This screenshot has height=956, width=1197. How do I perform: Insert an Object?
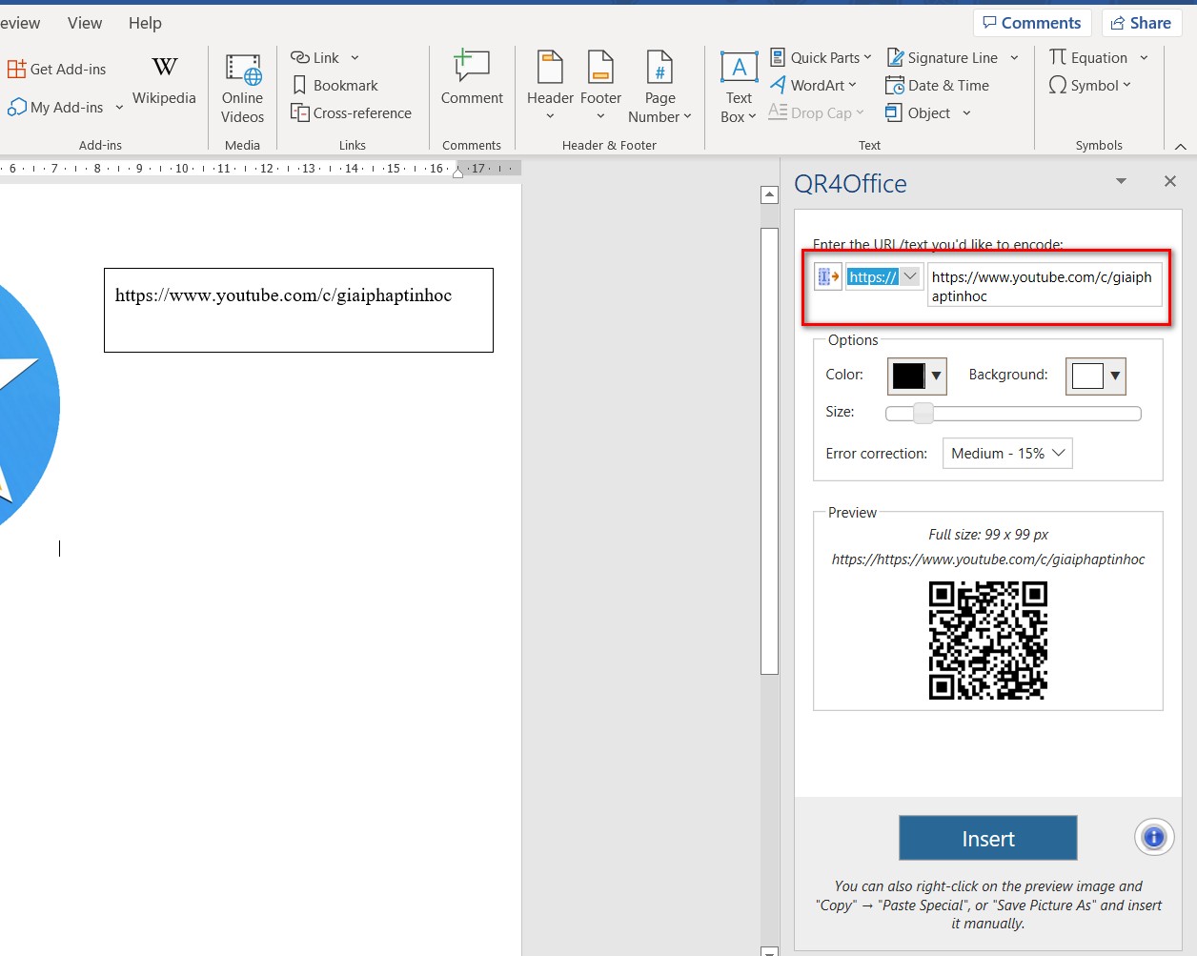pyautogui.click(x=919, y=112)
